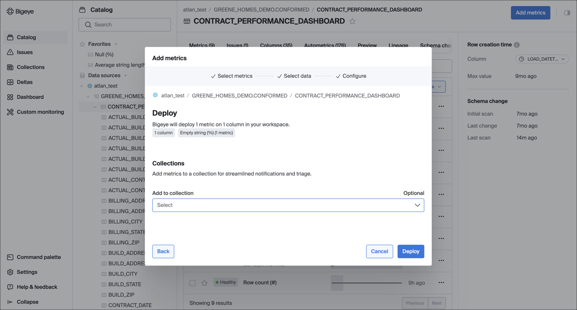Open the Row count (#) row's more options menu
This screenshot has width=577, height=310.
coord(441,283)
